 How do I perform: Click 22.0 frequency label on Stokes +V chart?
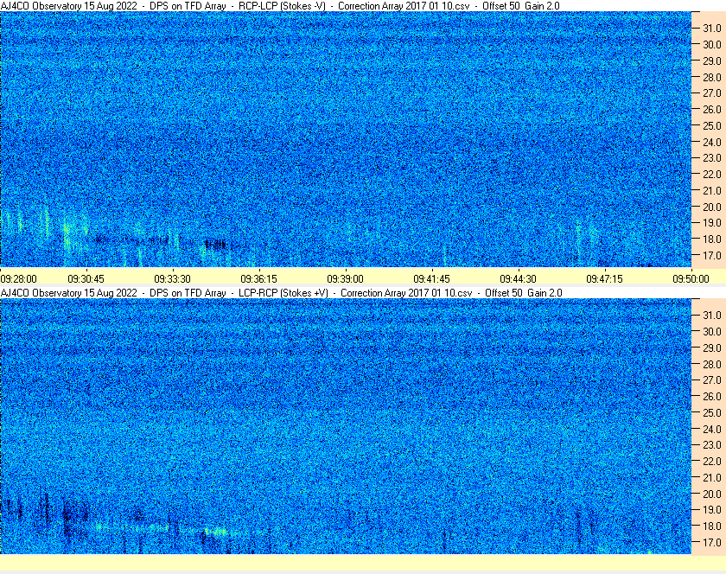[x=712, y=462]
